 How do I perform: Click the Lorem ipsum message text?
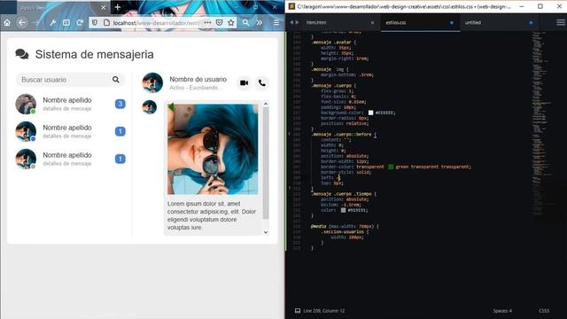(212, 215)
